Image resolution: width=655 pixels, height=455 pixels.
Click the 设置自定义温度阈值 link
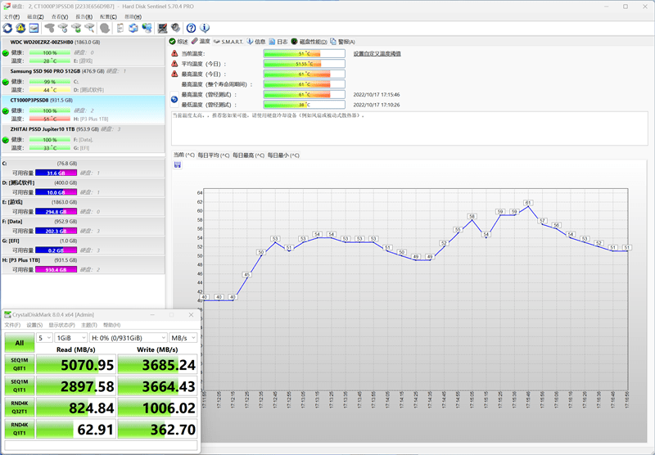377,53
